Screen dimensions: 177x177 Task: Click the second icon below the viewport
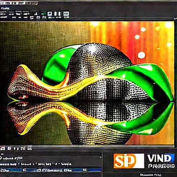point(9,149)
